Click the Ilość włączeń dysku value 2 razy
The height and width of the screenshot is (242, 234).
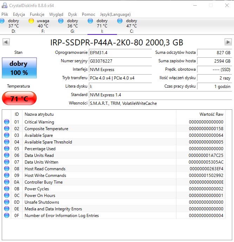click(x=214, y=78)
